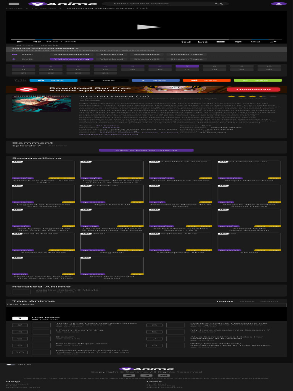Open Aura Battler Dunbine suggestion
The image size is (293, 391).
[x=180, y=171]
